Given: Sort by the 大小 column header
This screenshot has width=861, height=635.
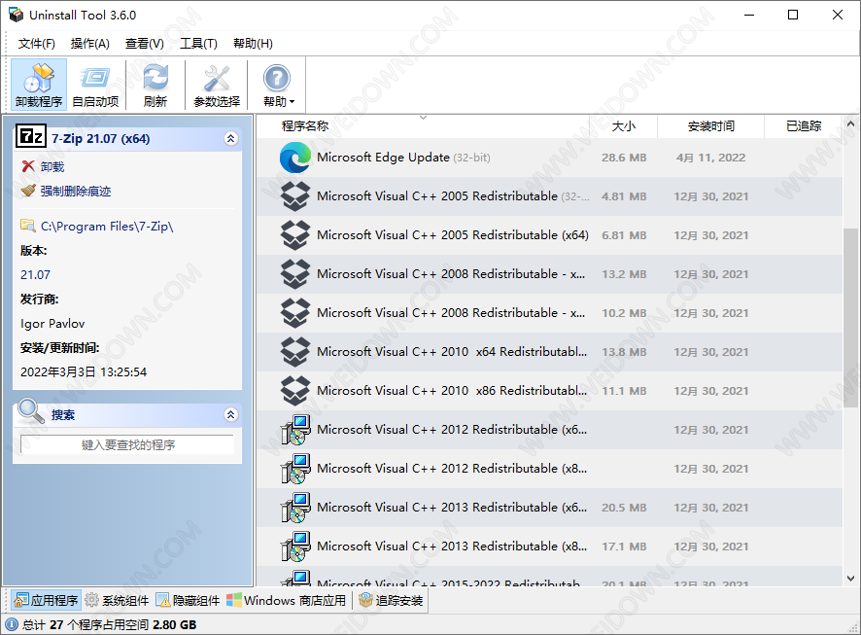Looking at the screenshot, I should click(623, 126).
